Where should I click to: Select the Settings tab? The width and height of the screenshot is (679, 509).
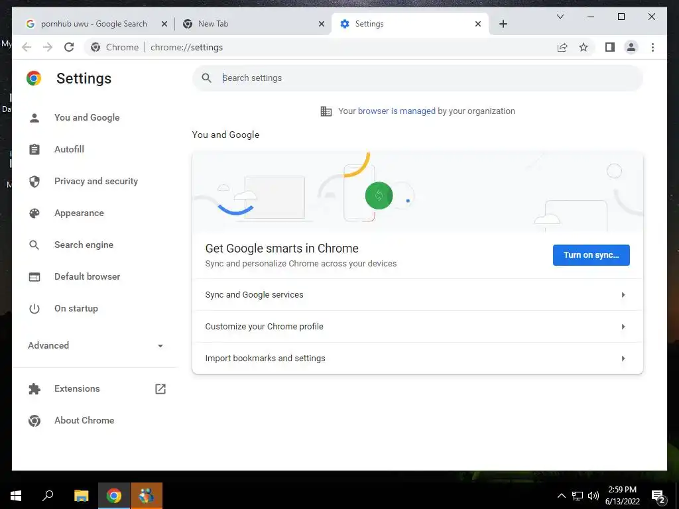pyautogui.click(x=410, y=24)
